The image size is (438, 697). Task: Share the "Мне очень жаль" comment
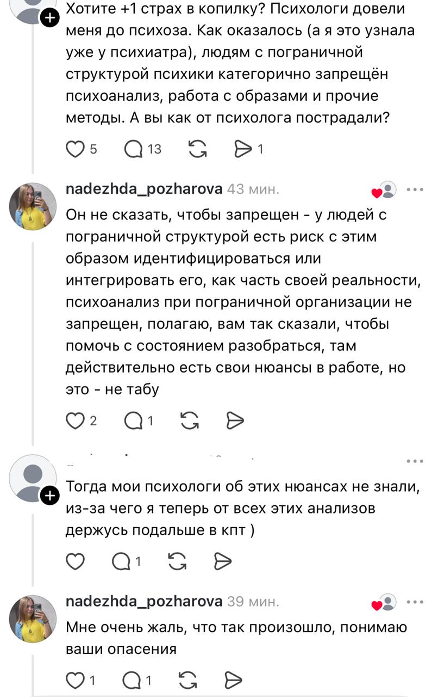coord(233,680)
